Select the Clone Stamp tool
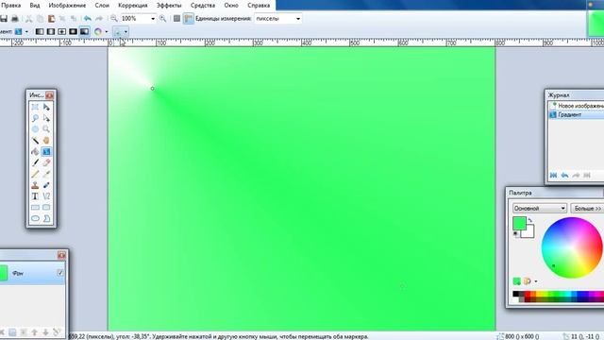This screenshot has width=604, height=340. click(35, 185)
